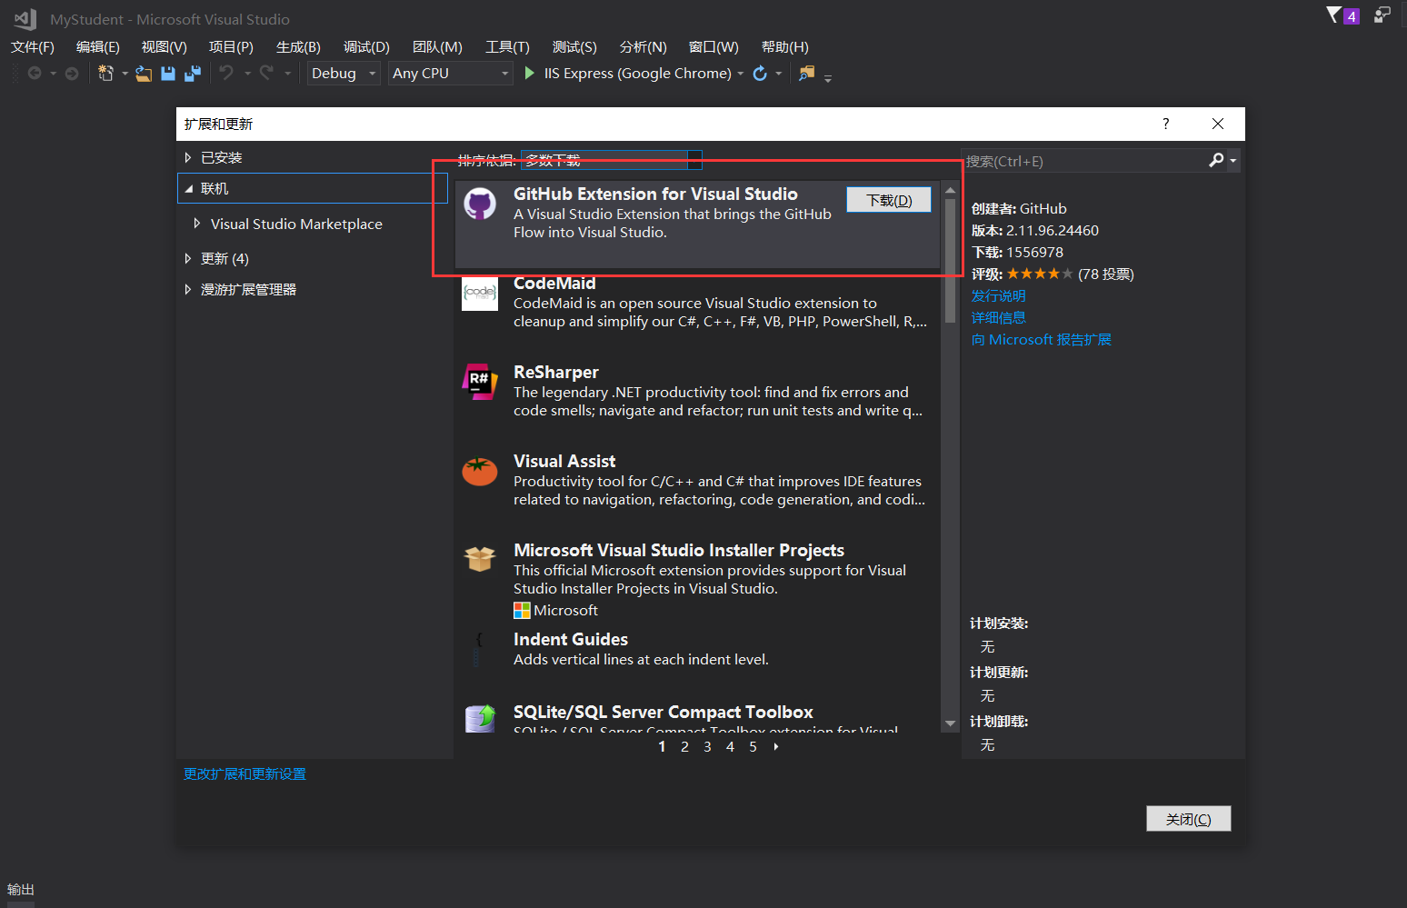Open the notifications flag icon

[1333, 15]
